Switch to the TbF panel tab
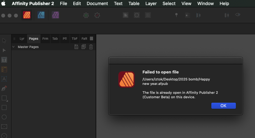The height and width of the screenshot is (138, 255). (75, 38)
